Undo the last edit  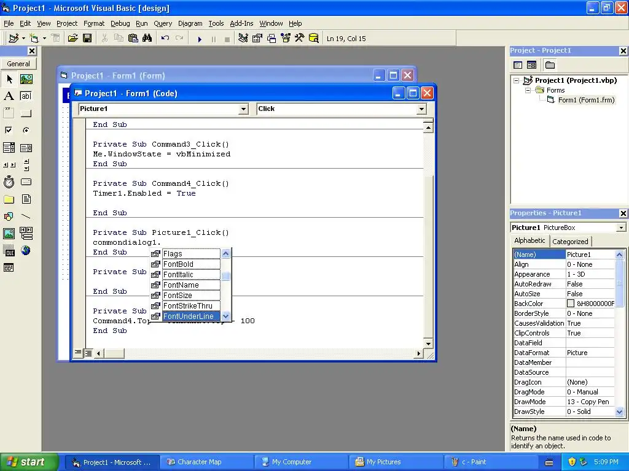coord(165,38)
